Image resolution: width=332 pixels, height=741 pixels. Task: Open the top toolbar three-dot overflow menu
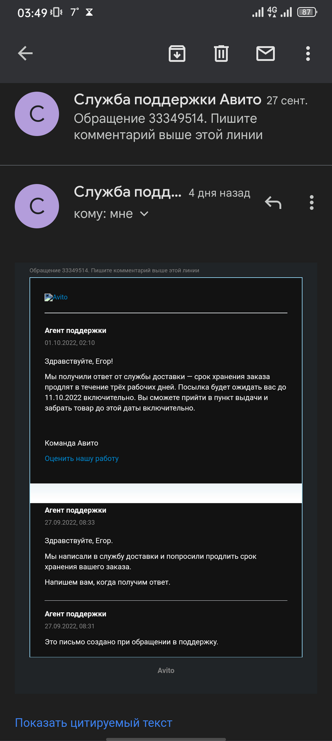[308, 53]
